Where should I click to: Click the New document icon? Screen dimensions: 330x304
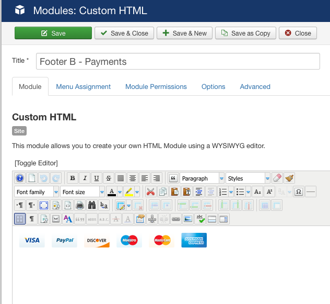[32, 178]
